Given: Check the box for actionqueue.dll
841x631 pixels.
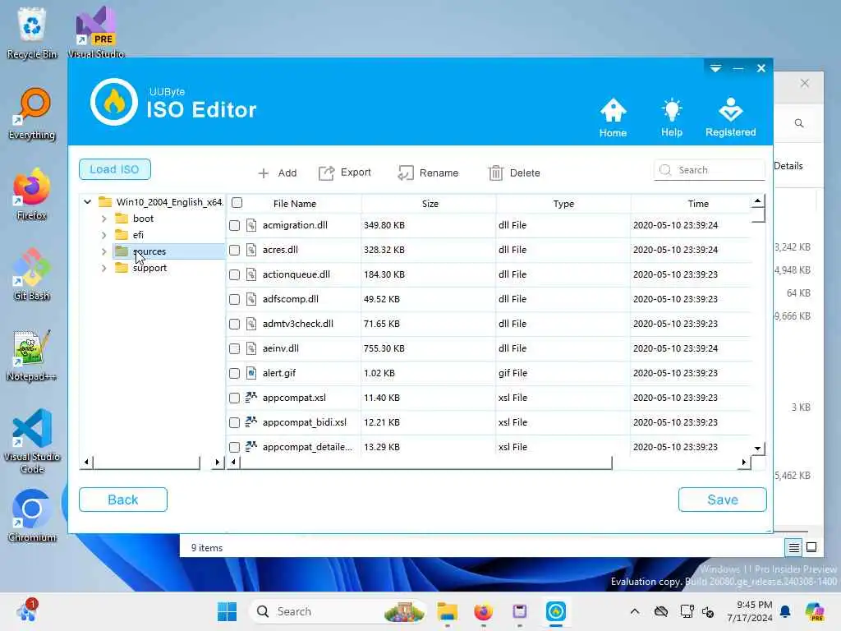Looking at the screenshot, I should pyautogui.click(x=234, y=274).
